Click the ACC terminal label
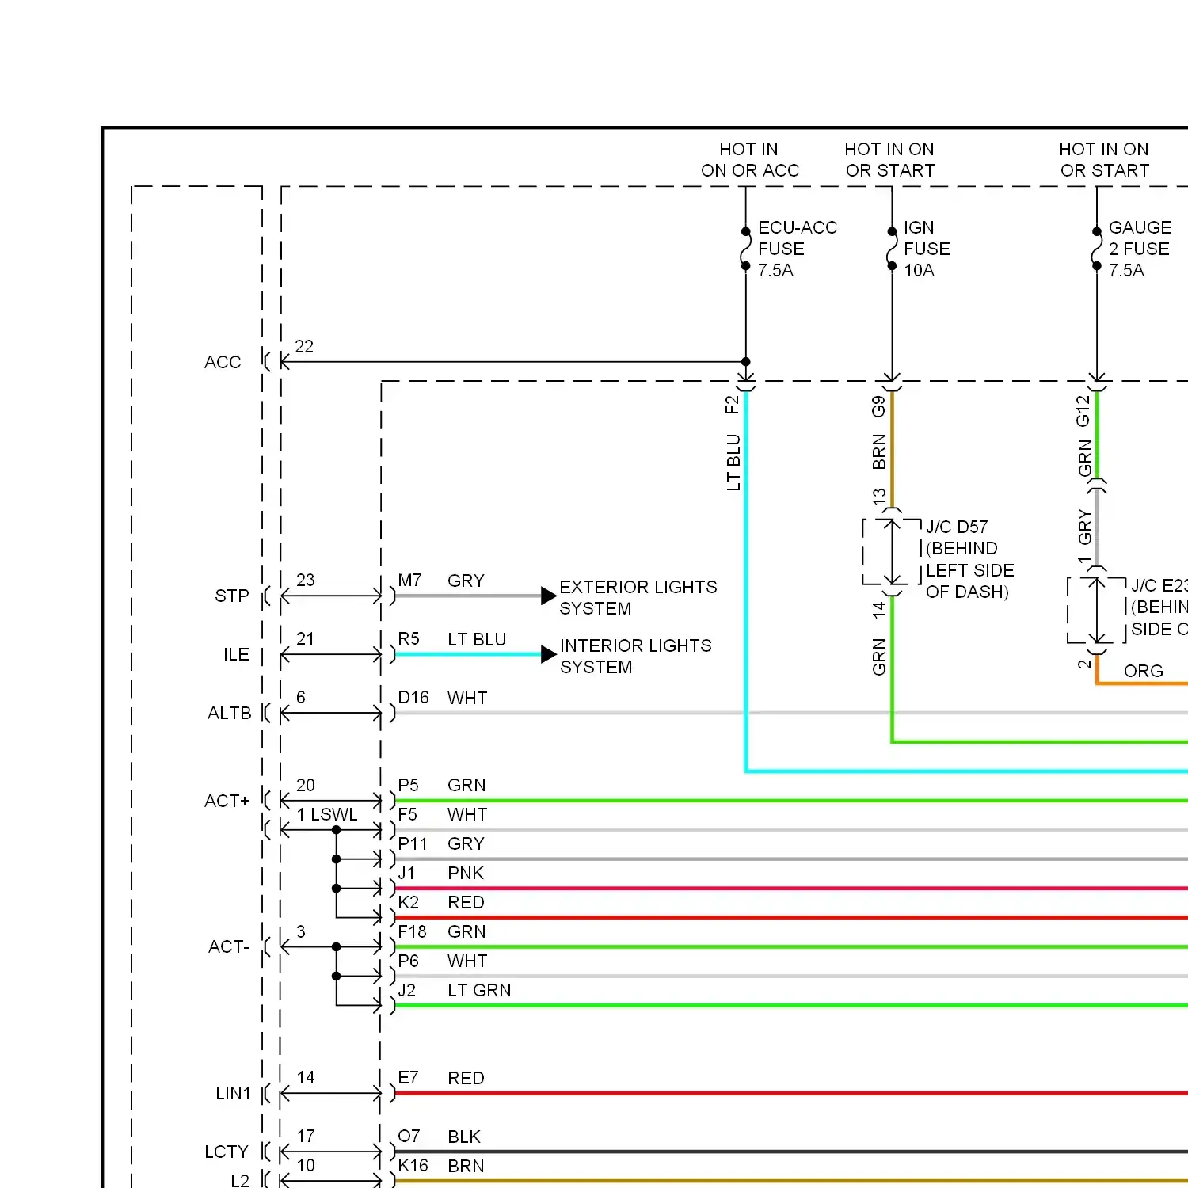This screenshot has width=1188, height=1188. (x=223, y=362)
